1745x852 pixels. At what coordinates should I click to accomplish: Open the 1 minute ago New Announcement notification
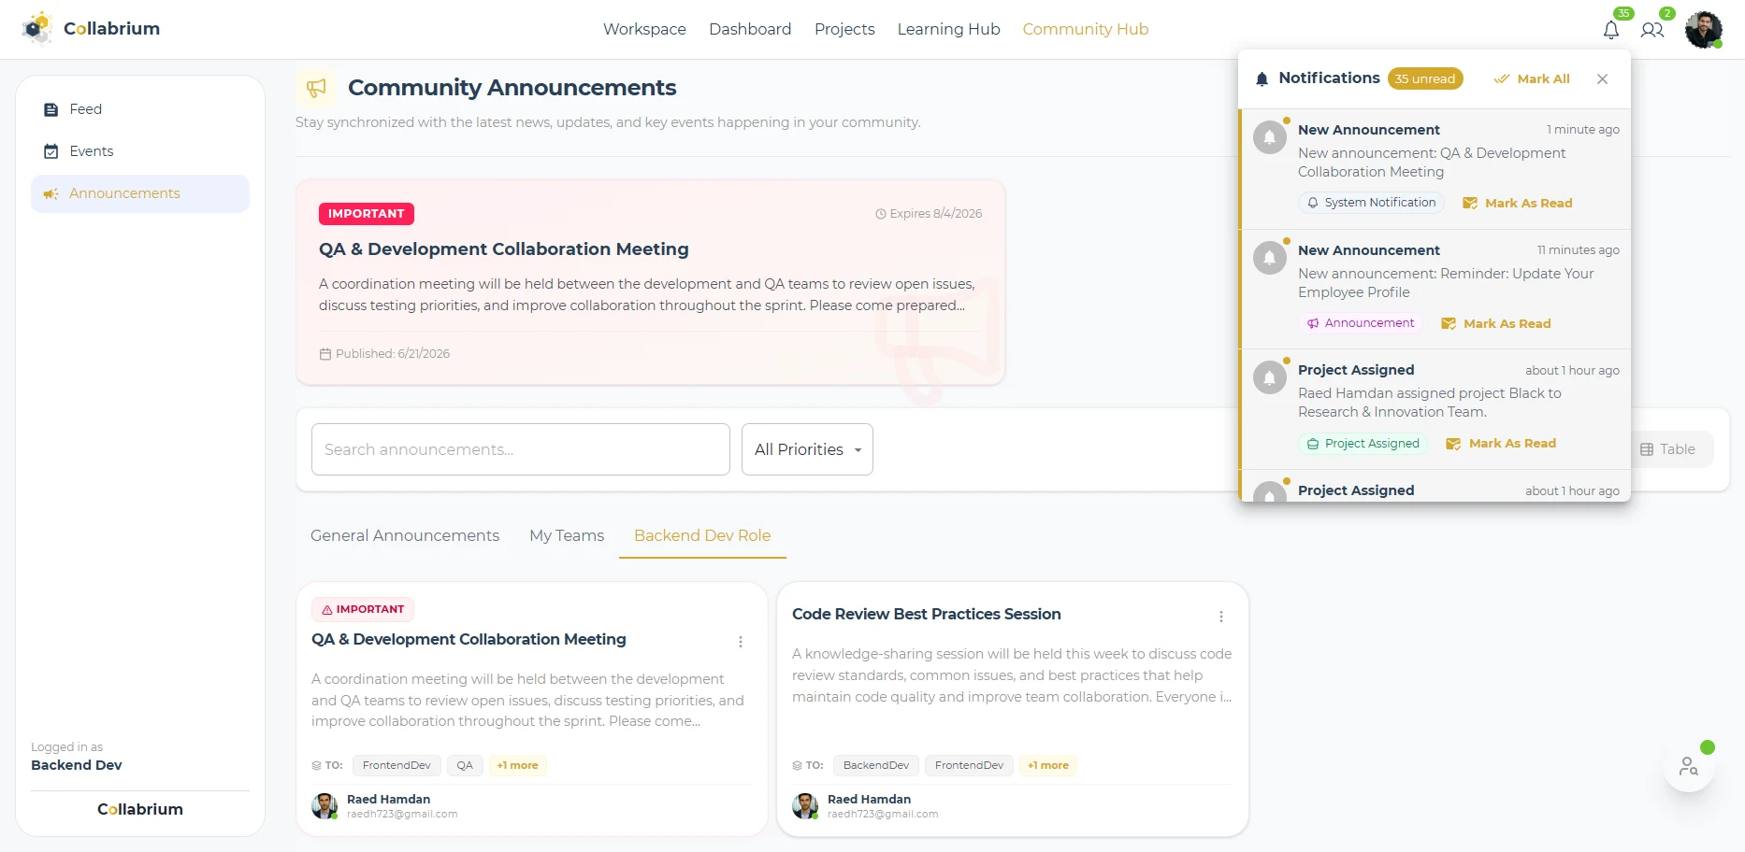tap(1435, 169)
